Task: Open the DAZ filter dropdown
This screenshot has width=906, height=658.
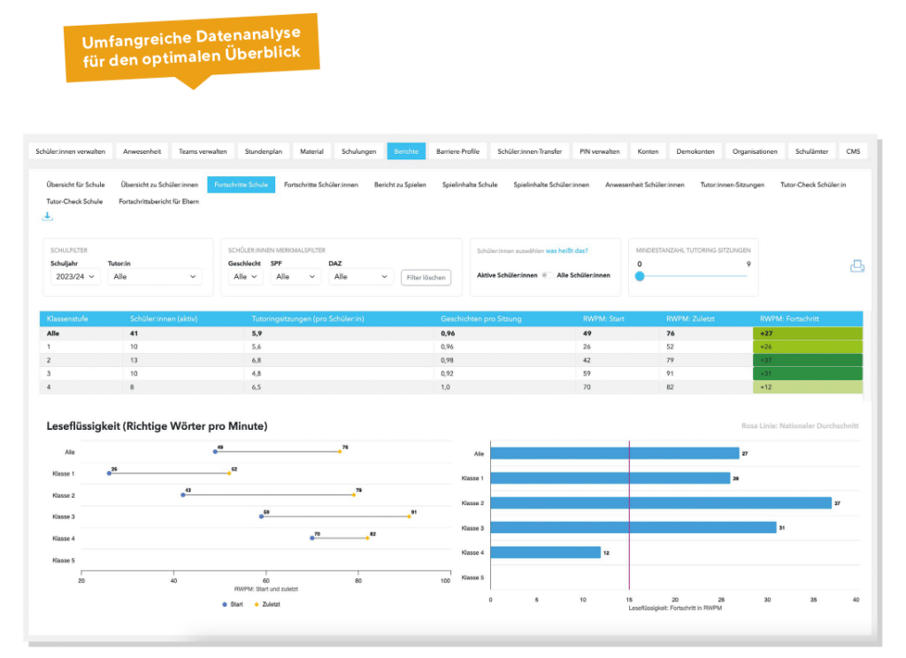Action: point(360,277)
